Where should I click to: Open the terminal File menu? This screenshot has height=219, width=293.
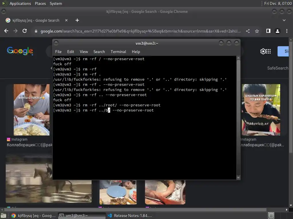click(58, 52)
